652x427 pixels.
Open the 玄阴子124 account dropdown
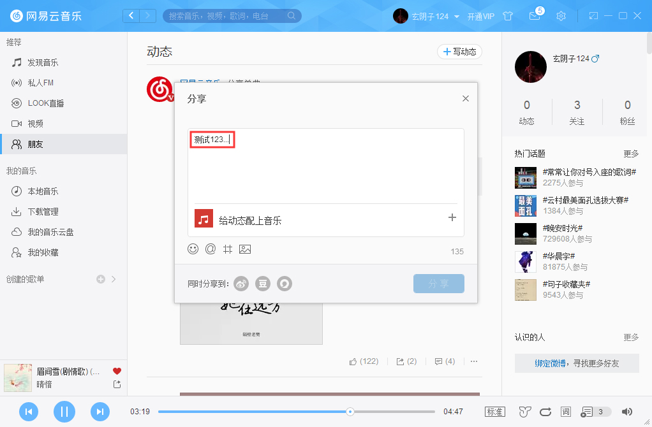tap(435, 16)
